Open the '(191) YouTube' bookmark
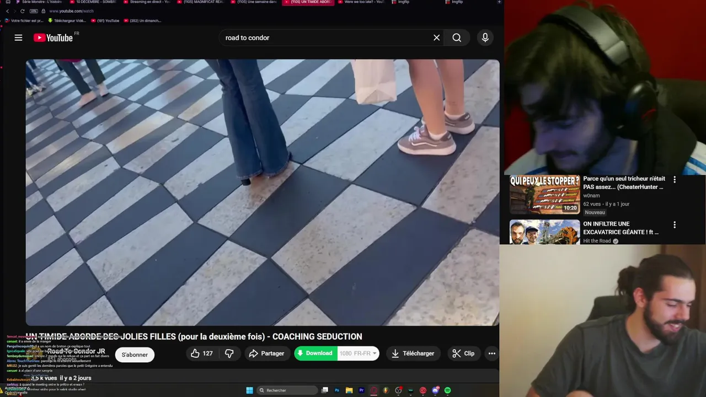Screen dimensions: 706x397 click(x=105, y=20)
